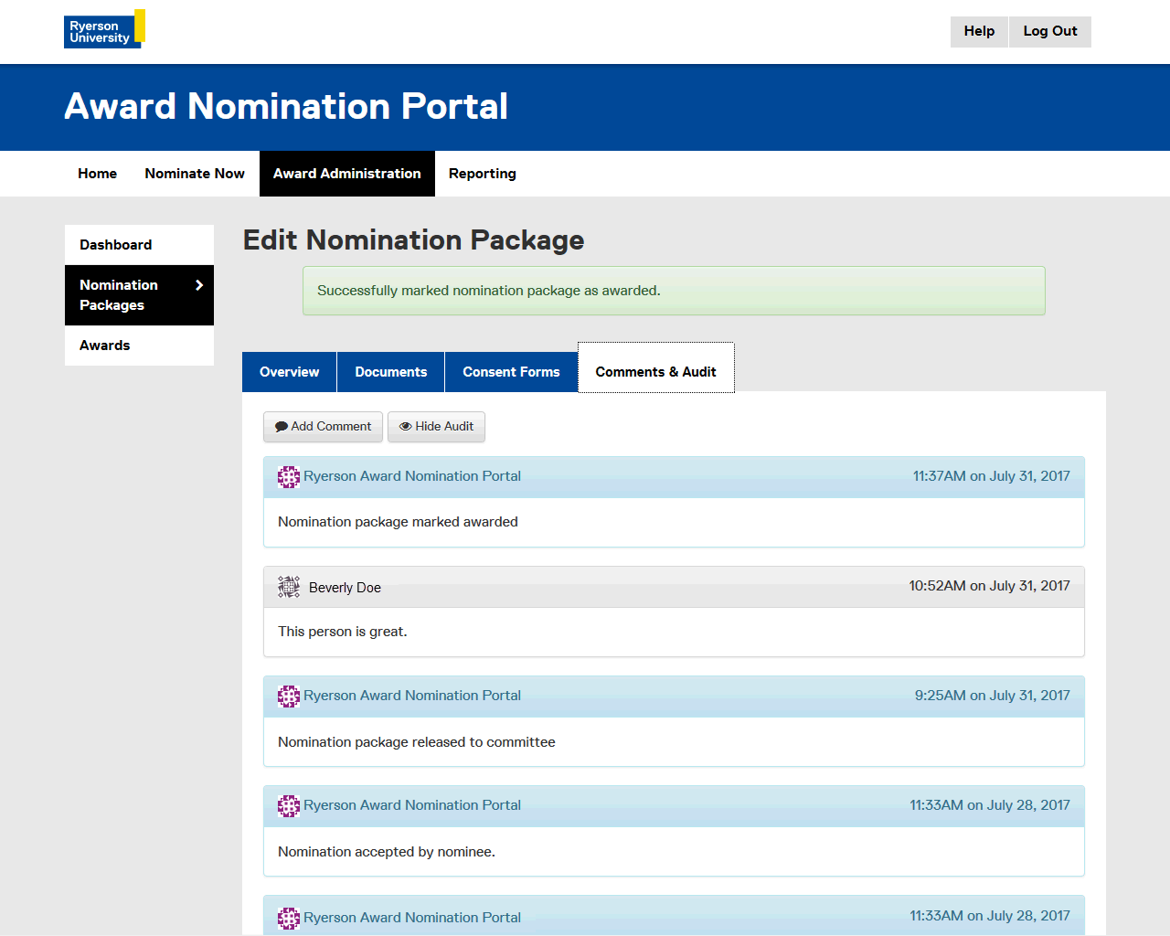Click Ryerson Award Nomination Portal name at 11:37AM
Image resolution: width=1170 pixels, height=936 pixels.
tap(412, 476)
